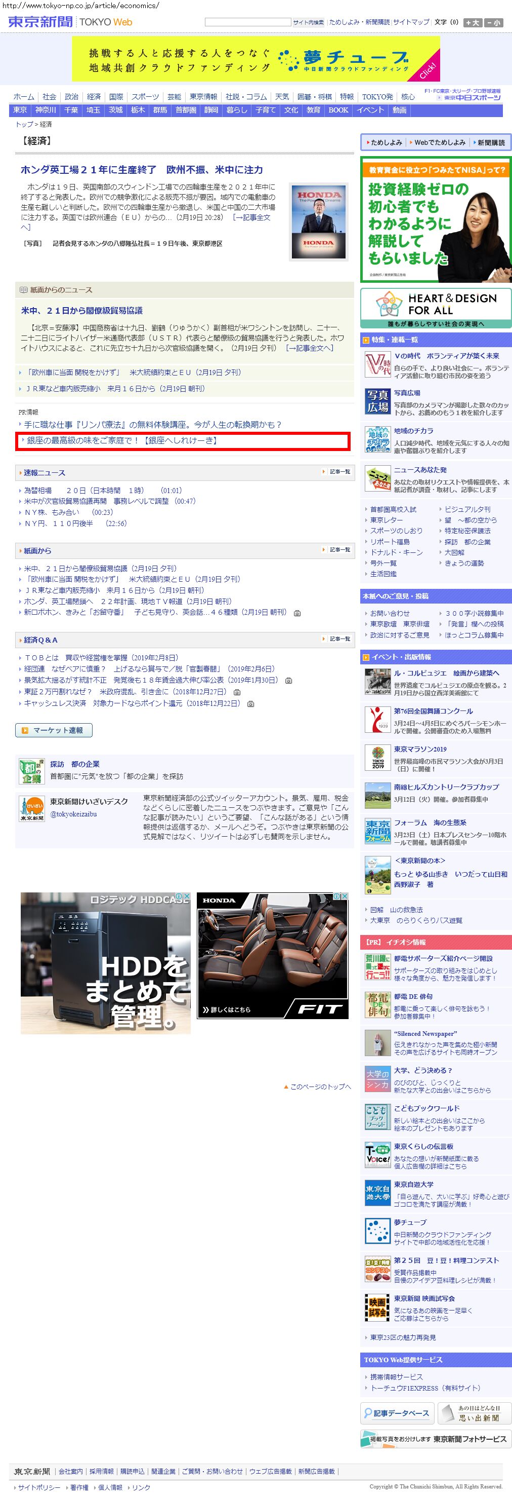Open the ロジテック HDD advertisement

[x=106, y=963]
